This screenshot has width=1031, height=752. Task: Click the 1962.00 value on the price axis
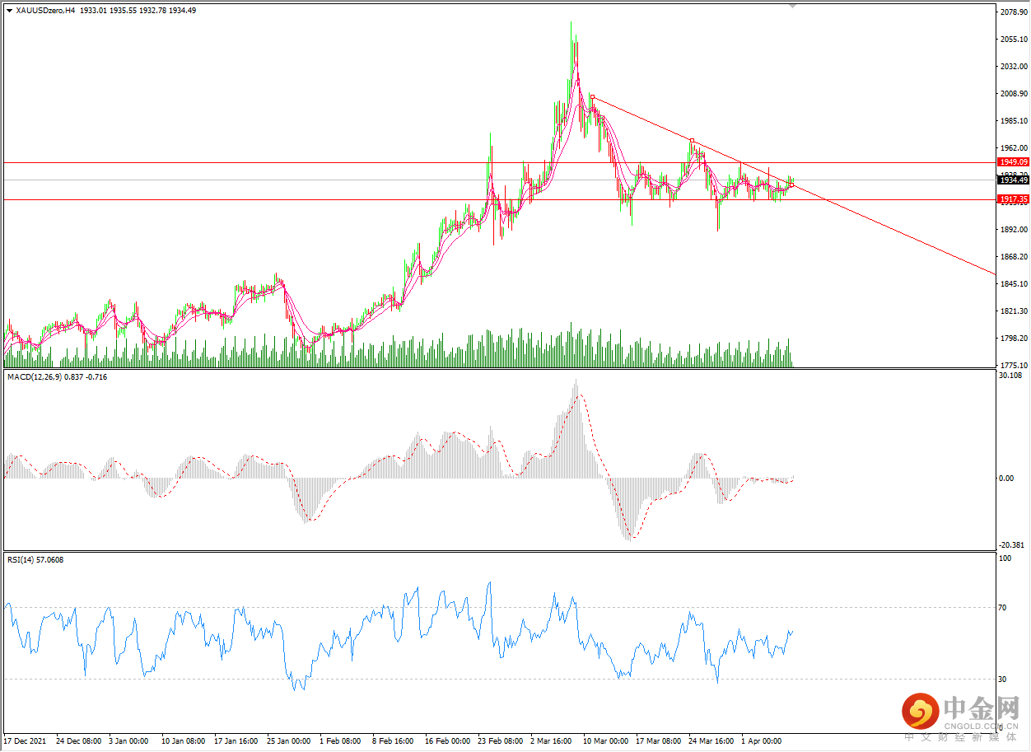coord(1014,148)
